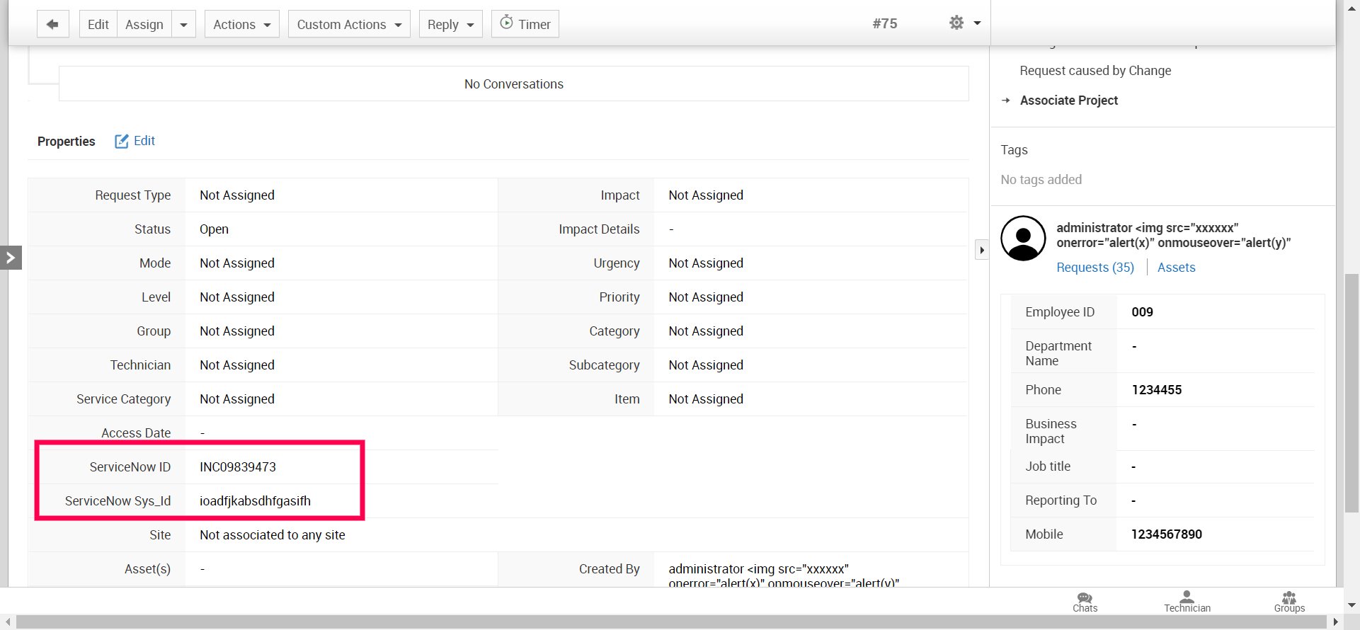Click the back arrow icon
The image size is (1360, 630).
(52, 24)
